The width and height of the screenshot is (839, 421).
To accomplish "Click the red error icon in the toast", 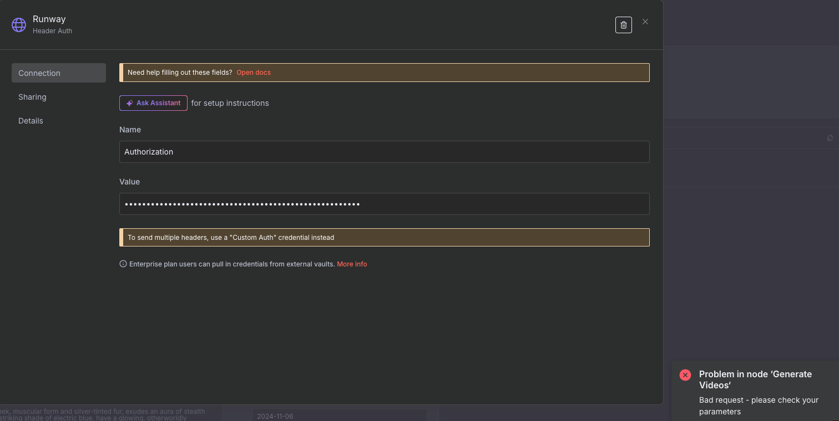I will (685, 375).
